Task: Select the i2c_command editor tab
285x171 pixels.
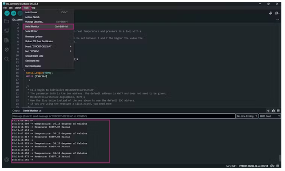Action: tap(17, 20)
